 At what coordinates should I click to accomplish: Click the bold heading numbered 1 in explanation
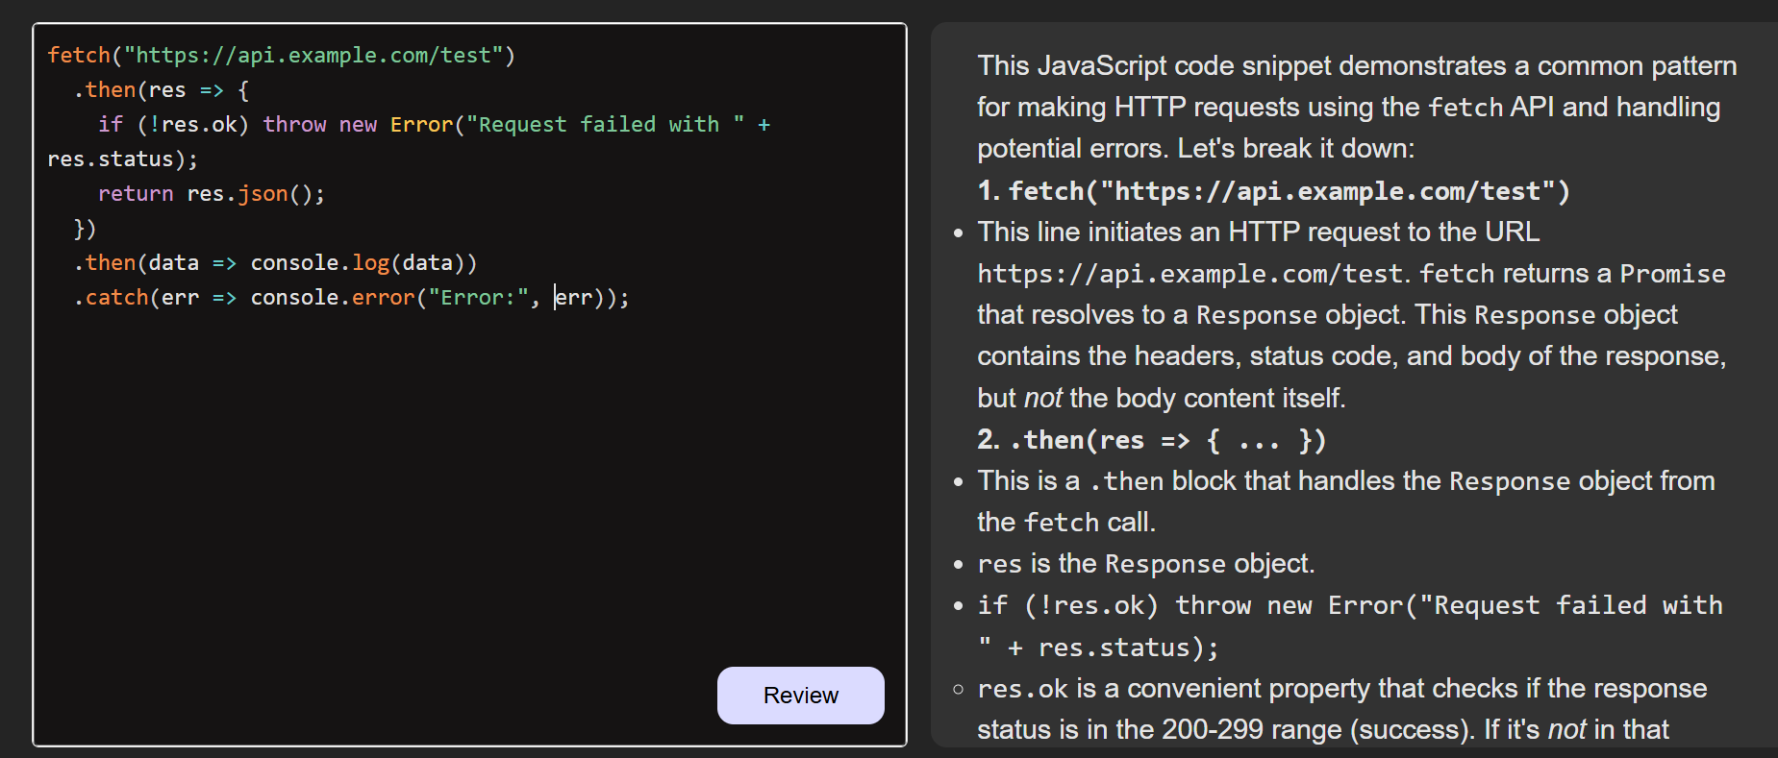[x=1274, y=191]
